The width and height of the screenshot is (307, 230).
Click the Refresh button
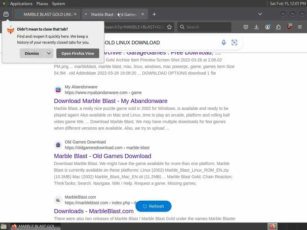pos(153,206)
